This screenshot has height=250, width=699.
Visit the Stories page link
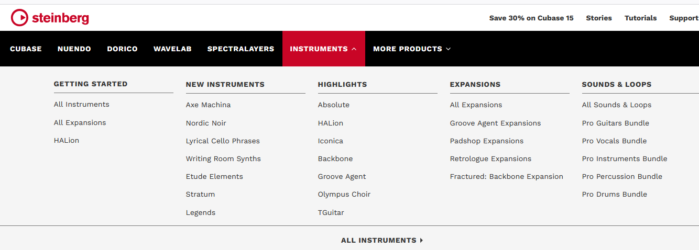coord(598,18)
